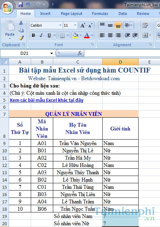Viewport: 160px width, 227px height.
Task: Undo the last action
Action: point(28,5)
